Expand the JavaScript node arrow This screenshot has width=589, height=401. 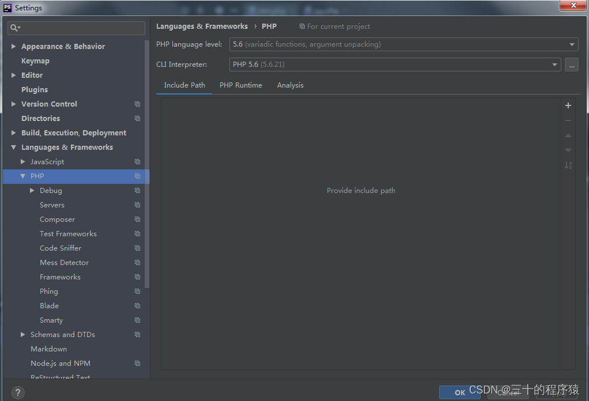point(23,161)
